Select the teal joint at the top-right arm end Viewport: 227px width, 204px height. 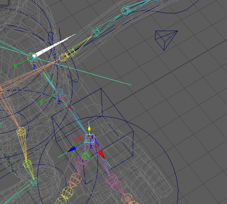coord(125,10)
